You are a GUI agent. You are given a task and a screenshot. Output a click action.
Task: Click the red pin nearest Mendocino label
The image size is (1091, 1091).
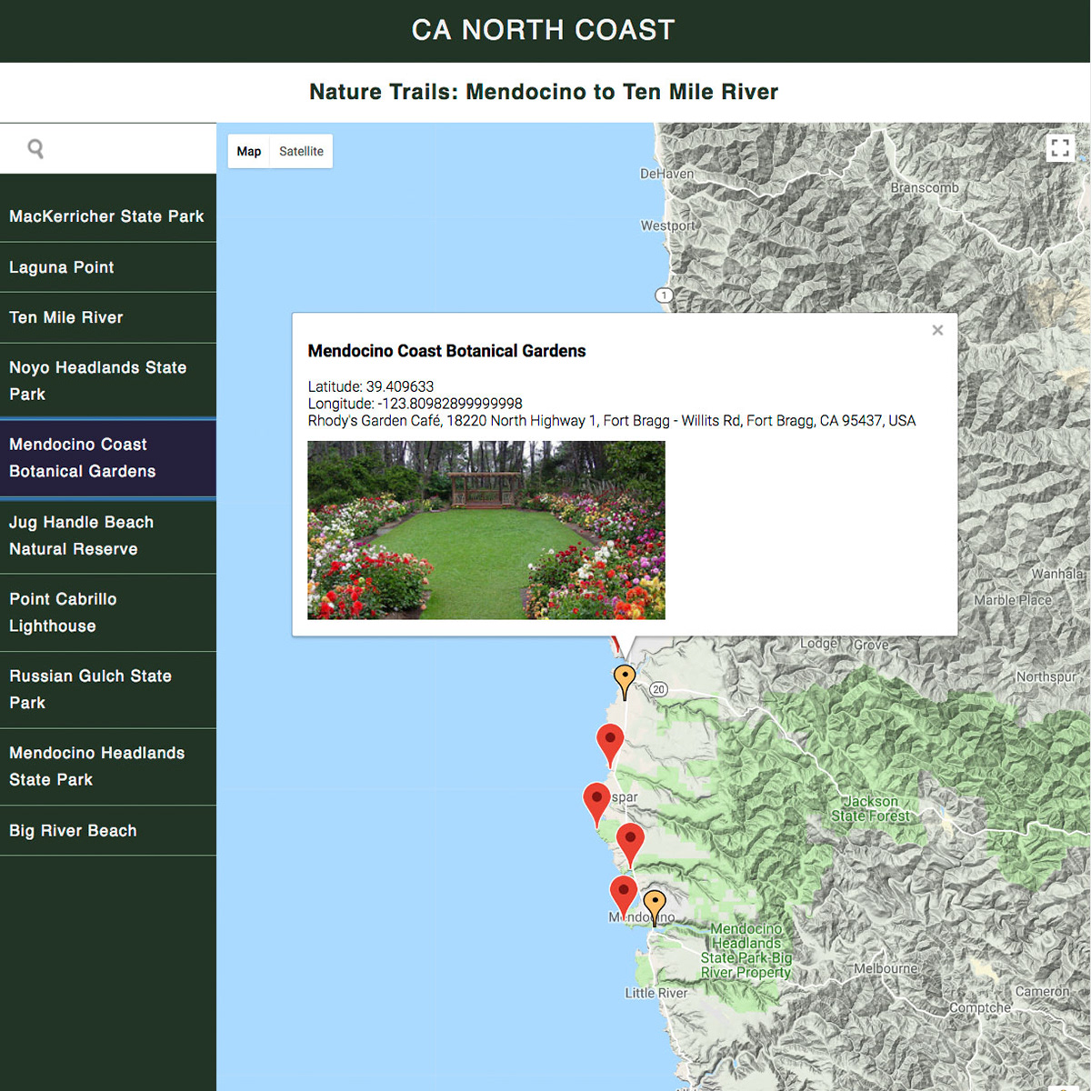(x=623, y=897)
